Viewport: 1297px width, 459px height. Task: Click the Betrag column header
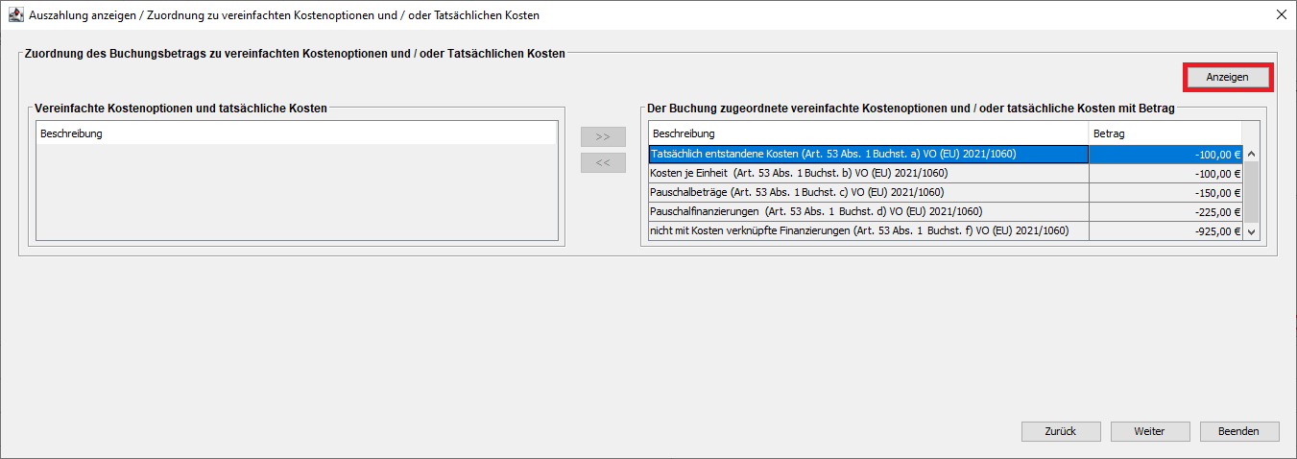tap(1165, 133)
